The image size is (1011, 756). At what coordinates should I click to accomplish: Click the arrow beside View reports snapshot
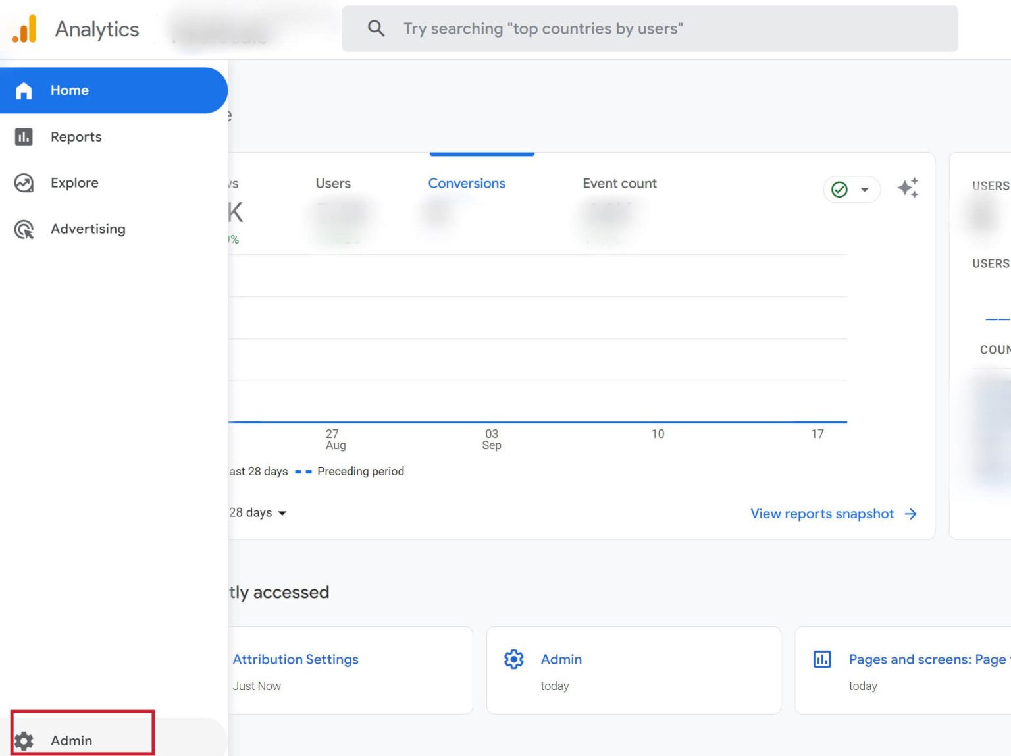[912, 514]
